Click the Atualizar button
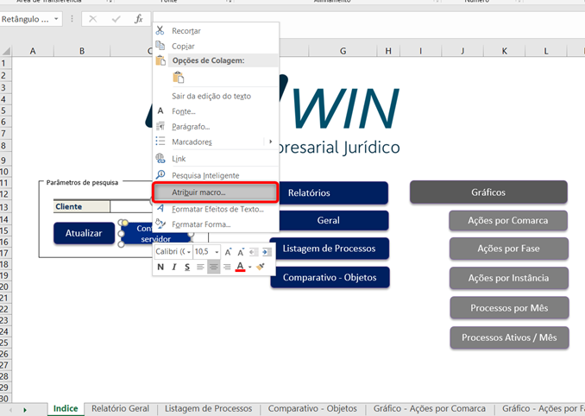585x416 pixels. 84,233
